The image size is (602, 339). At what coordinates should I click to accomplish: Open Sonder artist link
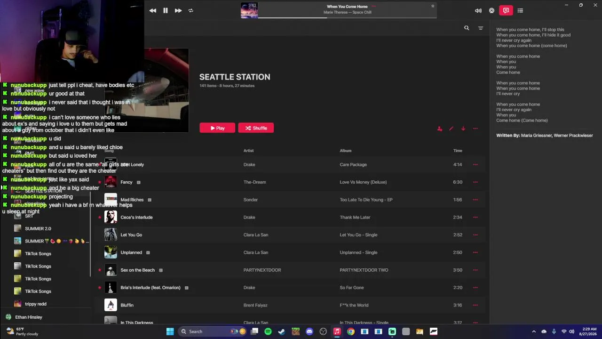coord(250,200)
